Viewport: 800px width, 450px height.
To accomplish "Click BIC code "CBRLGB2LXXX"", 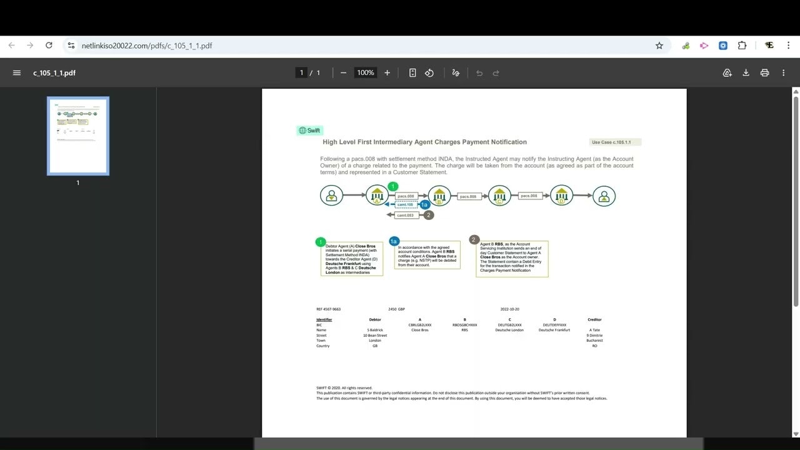I will point(420,325).
